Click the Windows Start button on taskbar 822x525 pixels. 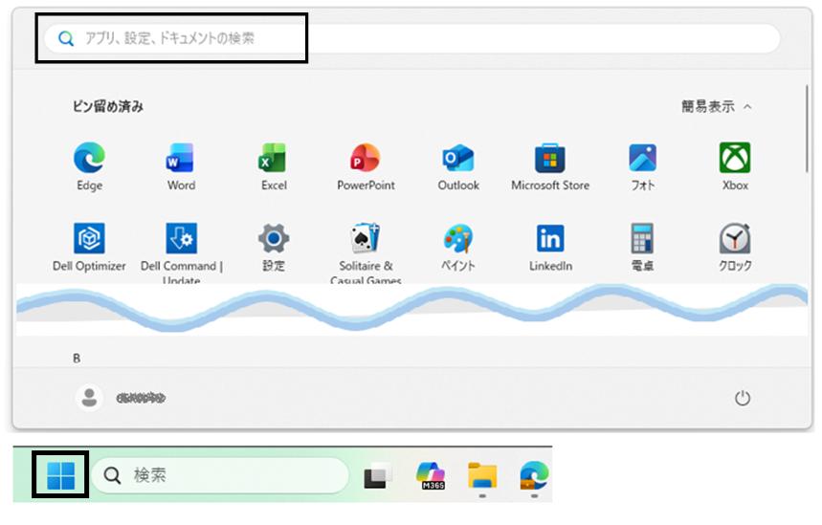(61, 475)
